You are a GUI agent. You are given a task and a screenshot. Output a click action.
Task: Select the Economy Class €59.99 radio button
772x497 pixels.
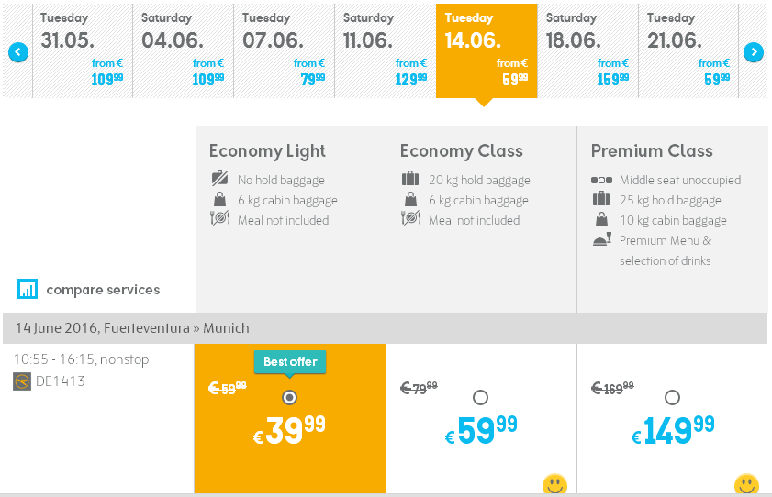[x=480, y=397]
